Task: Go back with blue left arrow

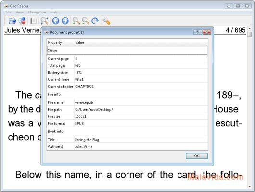Action: pyautogui.click(x=56, y=21)
